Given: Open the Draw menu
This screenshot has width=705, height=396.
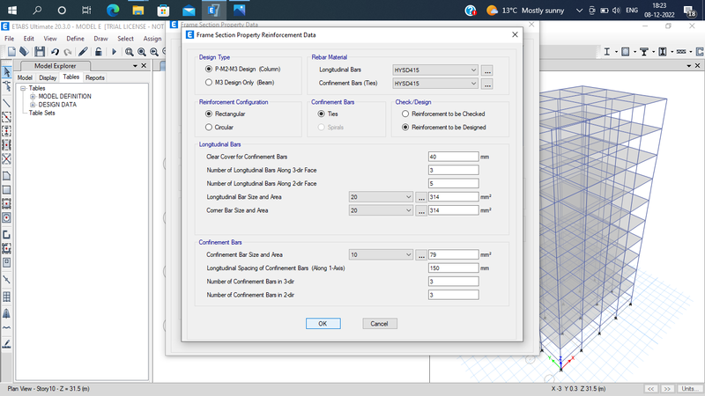Looking at the screenshot, I should pos(100,39).
